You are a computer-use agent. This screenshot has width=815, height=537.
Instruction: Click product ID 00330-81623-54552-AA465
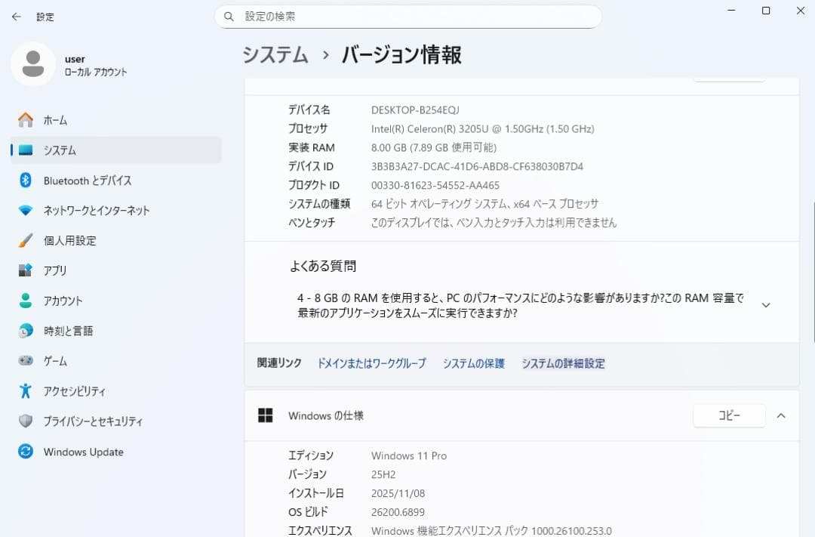(x=435, y=185)
